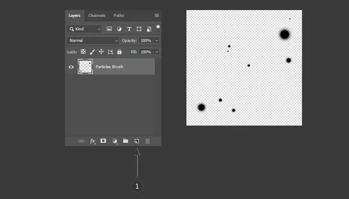Open the fx layer style menu
This screenshot has width=349, height=199.
(93, 141)
